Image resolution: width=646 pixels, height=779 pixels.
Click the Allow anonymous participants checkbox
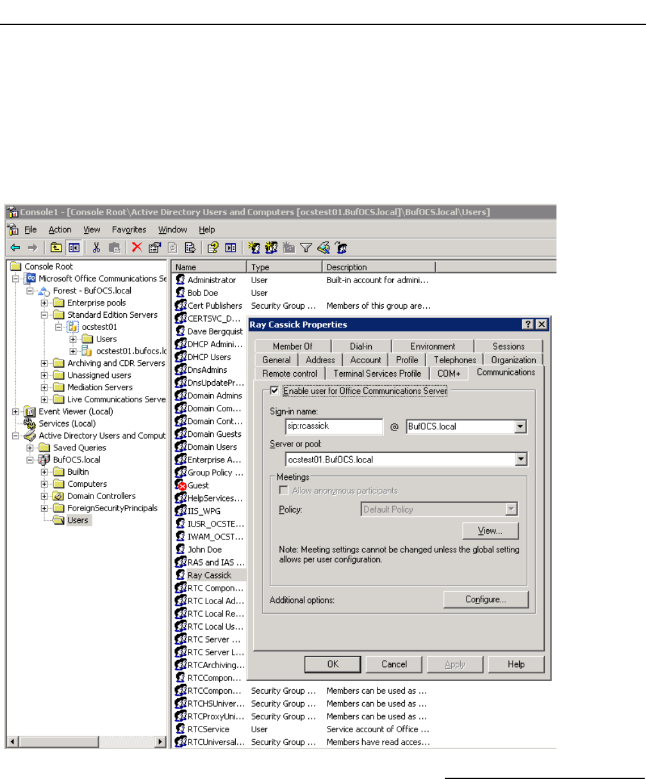click(x=283, y=491)
